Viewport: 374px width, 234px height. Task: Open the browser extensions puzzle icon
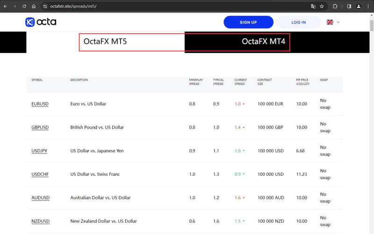pos(335,7)
